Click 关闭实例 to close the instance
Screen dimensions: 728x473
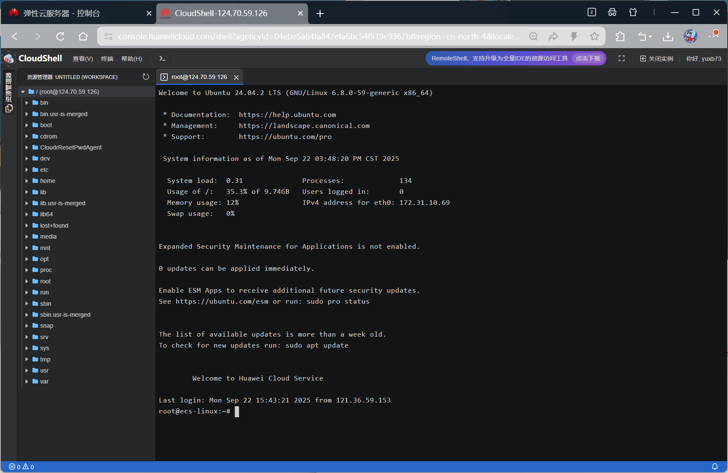pyautogui.click(x=657, y=59)
